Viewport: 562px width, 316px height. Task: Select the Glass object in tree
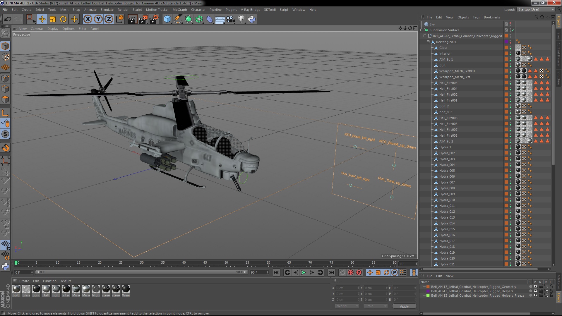click(443, 48)
